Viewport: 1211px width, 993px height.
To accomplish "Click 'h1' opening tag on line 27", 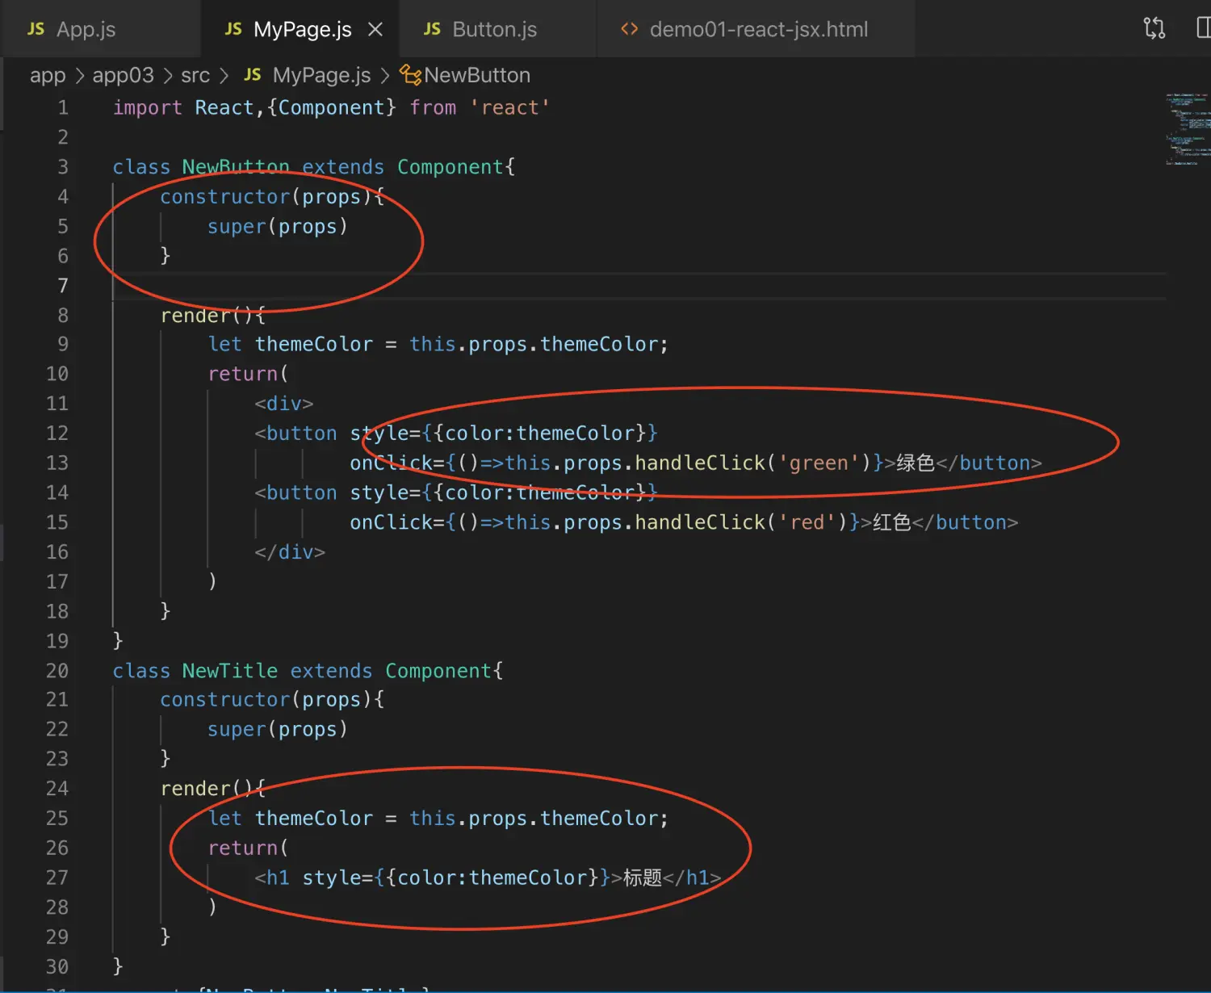I will [x=278, y=878].
